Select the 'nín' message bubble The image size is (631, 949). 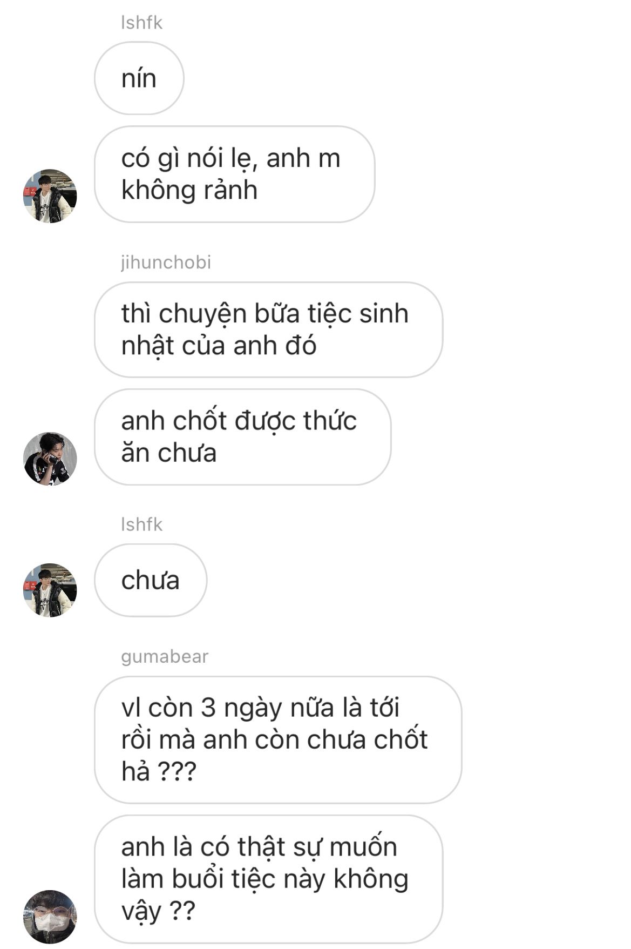point(139,78)
